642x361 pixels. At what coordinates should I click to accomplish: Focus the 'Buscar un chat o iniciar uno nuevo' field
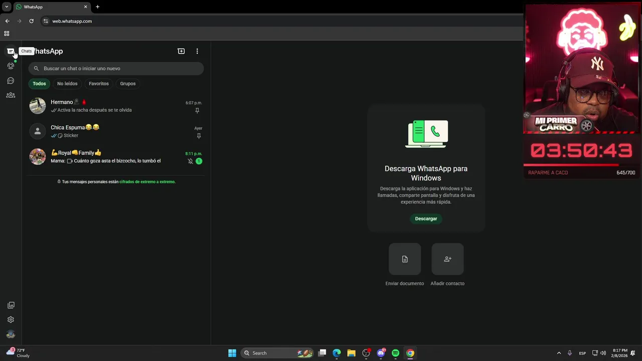tap(116, 68)
